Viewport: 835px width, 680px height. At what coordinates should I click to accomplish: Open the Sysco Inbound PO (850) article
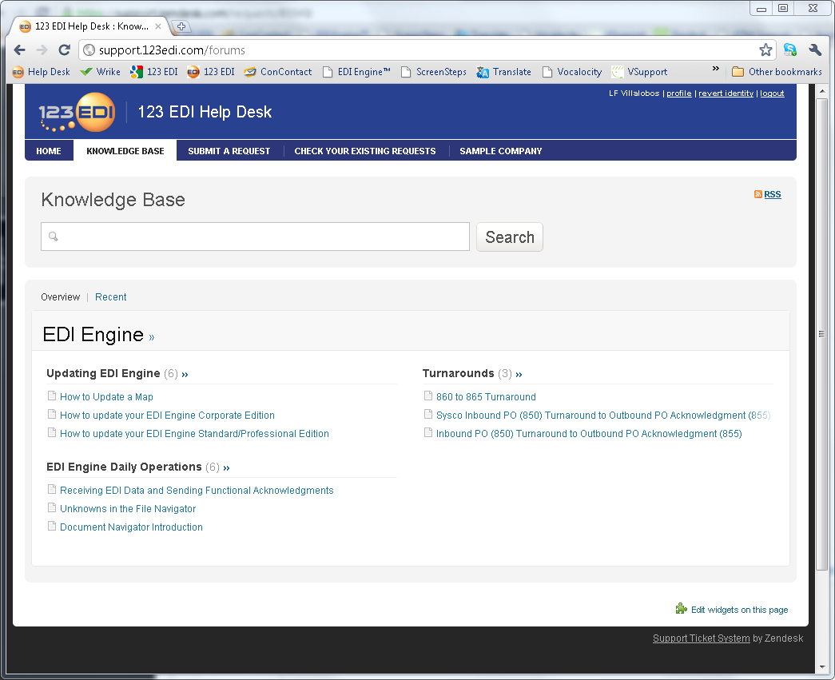[x=603, y=416]
